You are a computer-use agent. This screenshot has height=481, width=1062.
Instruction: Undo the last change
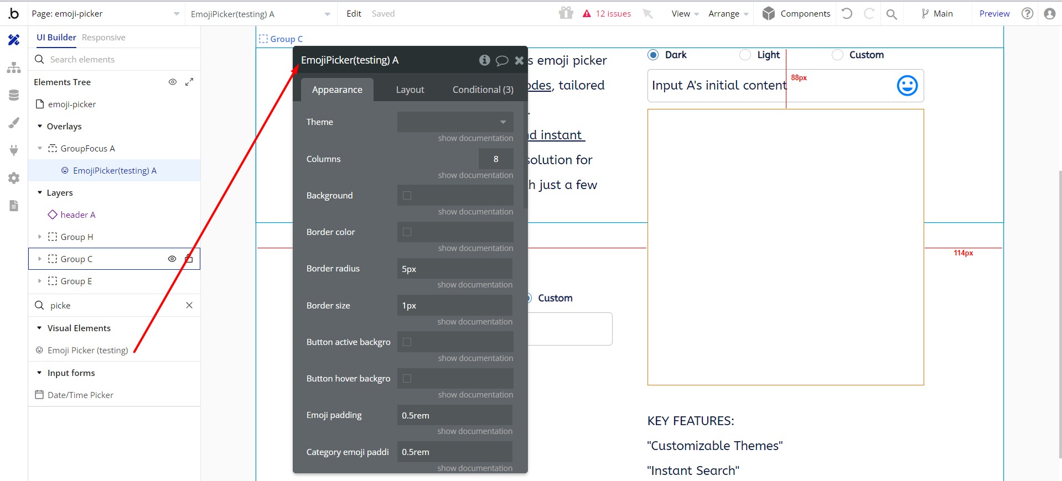(x=847, y=13)
